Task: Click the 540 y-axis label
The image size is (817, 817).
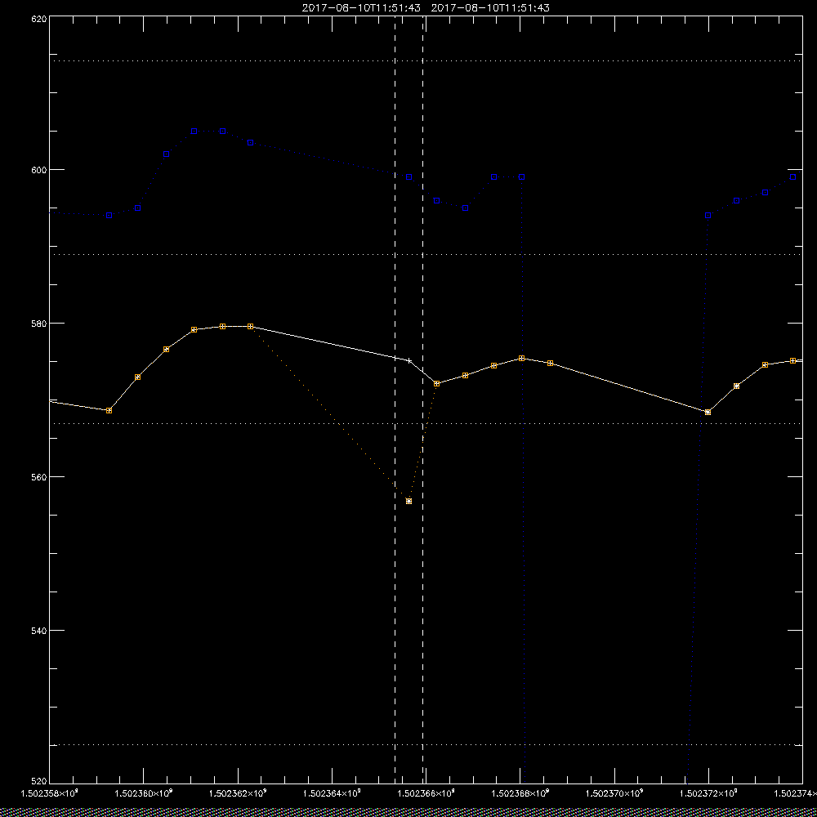Action: [x=39, y=631]
